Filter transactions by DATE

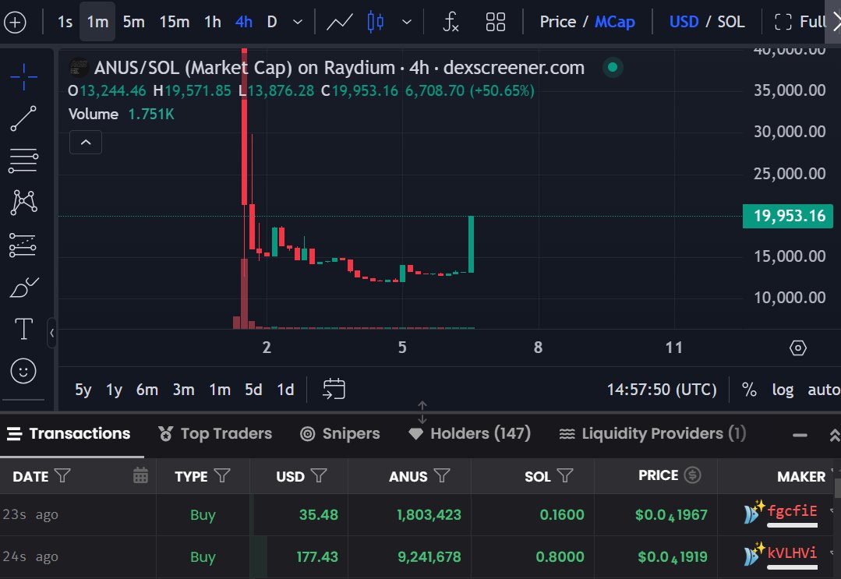(62, 475)
